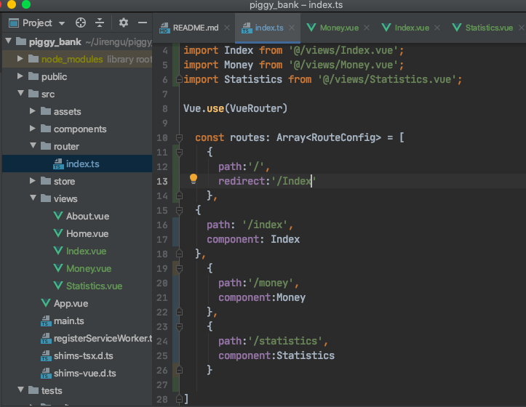Click the '/money' path string
This screenshot has width=526, height=407.
271,283
